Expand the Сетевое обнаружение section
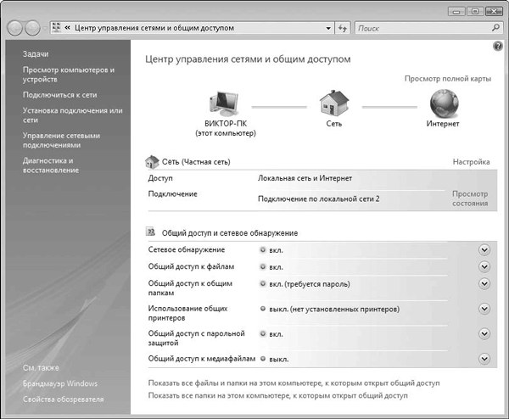Viewport: 509px width, 419px height. [484, 249]
